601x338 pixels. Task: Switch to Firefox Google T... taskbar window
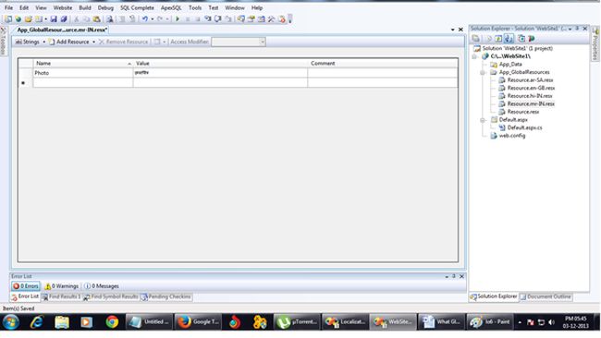[x=197, y=322]
